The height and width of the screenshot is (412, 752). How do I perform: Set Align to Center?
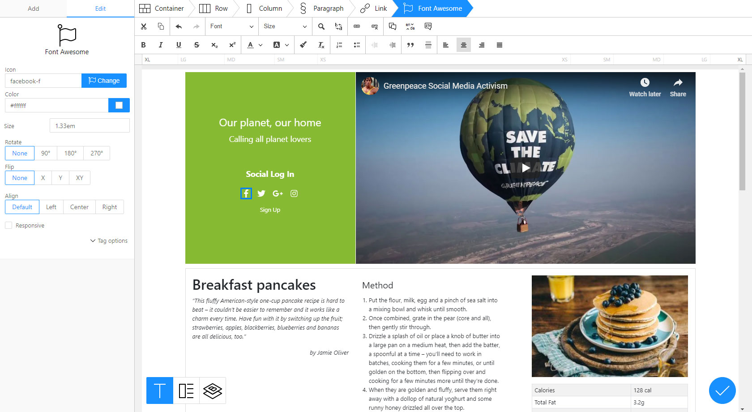click(79, 207)
